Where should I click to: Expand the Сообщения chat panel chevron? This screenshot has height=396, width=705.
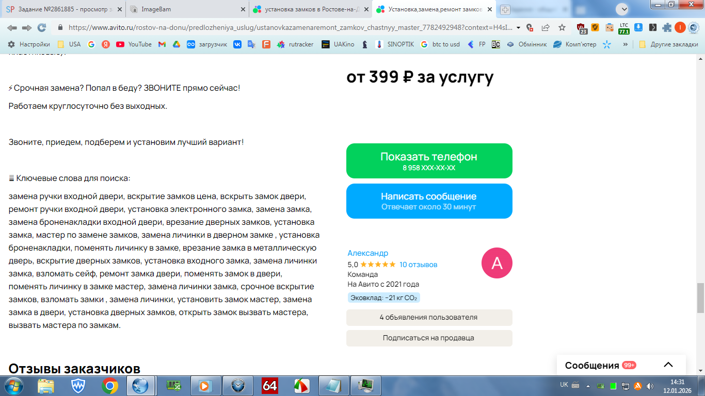(668, 365)
